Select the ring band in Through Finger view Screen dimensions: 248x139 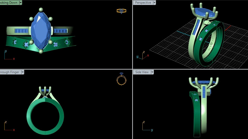pos(45,116)
